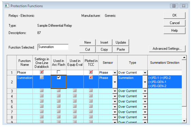Open Sensor dropdown in row 3
Screen dimensions: 192x127
[115, 91]
